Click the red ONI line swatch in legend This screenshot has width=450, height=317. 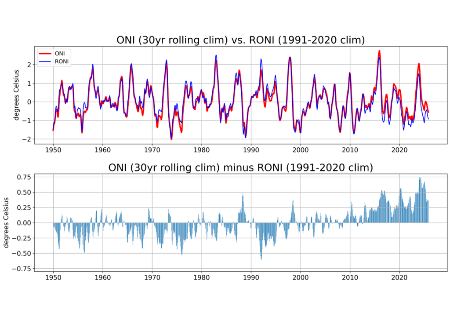click(46, 53)
